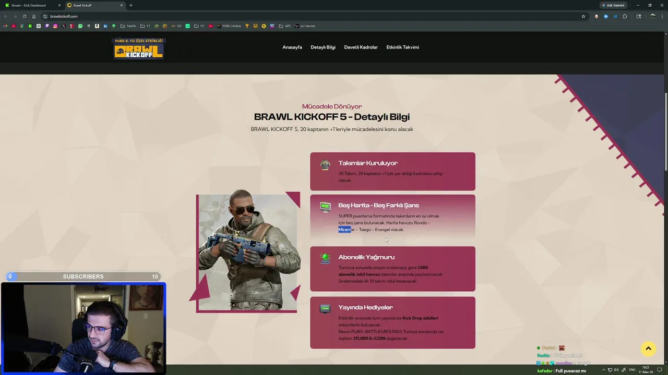Reload the current page
The height and width of the screenshot is (375, 668).
click(x=25, y=16)
